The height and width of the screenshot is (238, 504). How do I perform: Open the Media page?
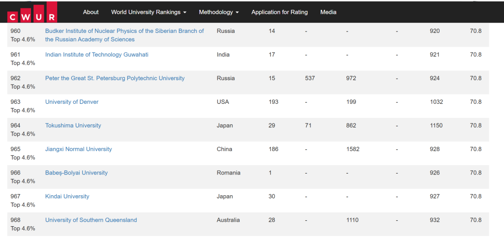[328, 12]
